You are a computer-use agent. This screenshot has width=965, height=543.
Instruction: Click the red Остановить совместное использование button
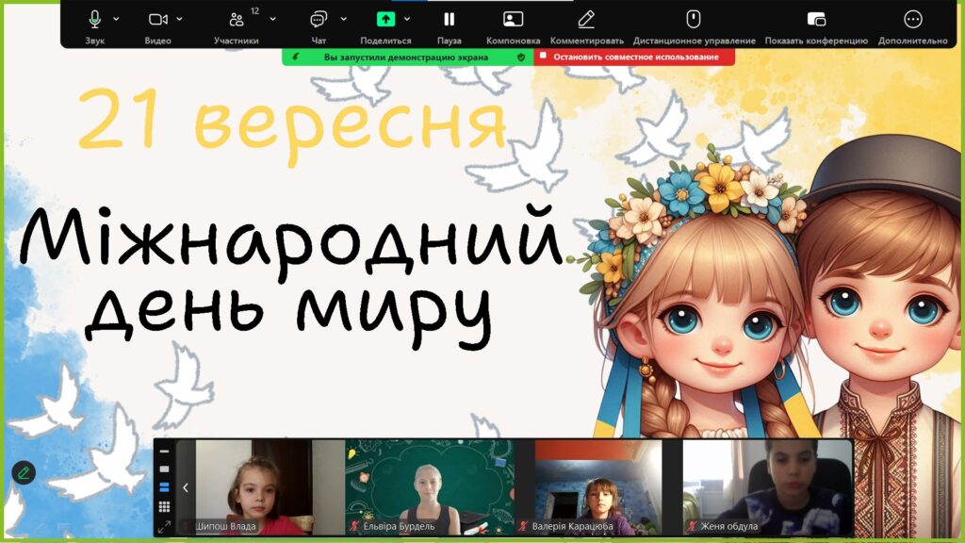point(634,58)
